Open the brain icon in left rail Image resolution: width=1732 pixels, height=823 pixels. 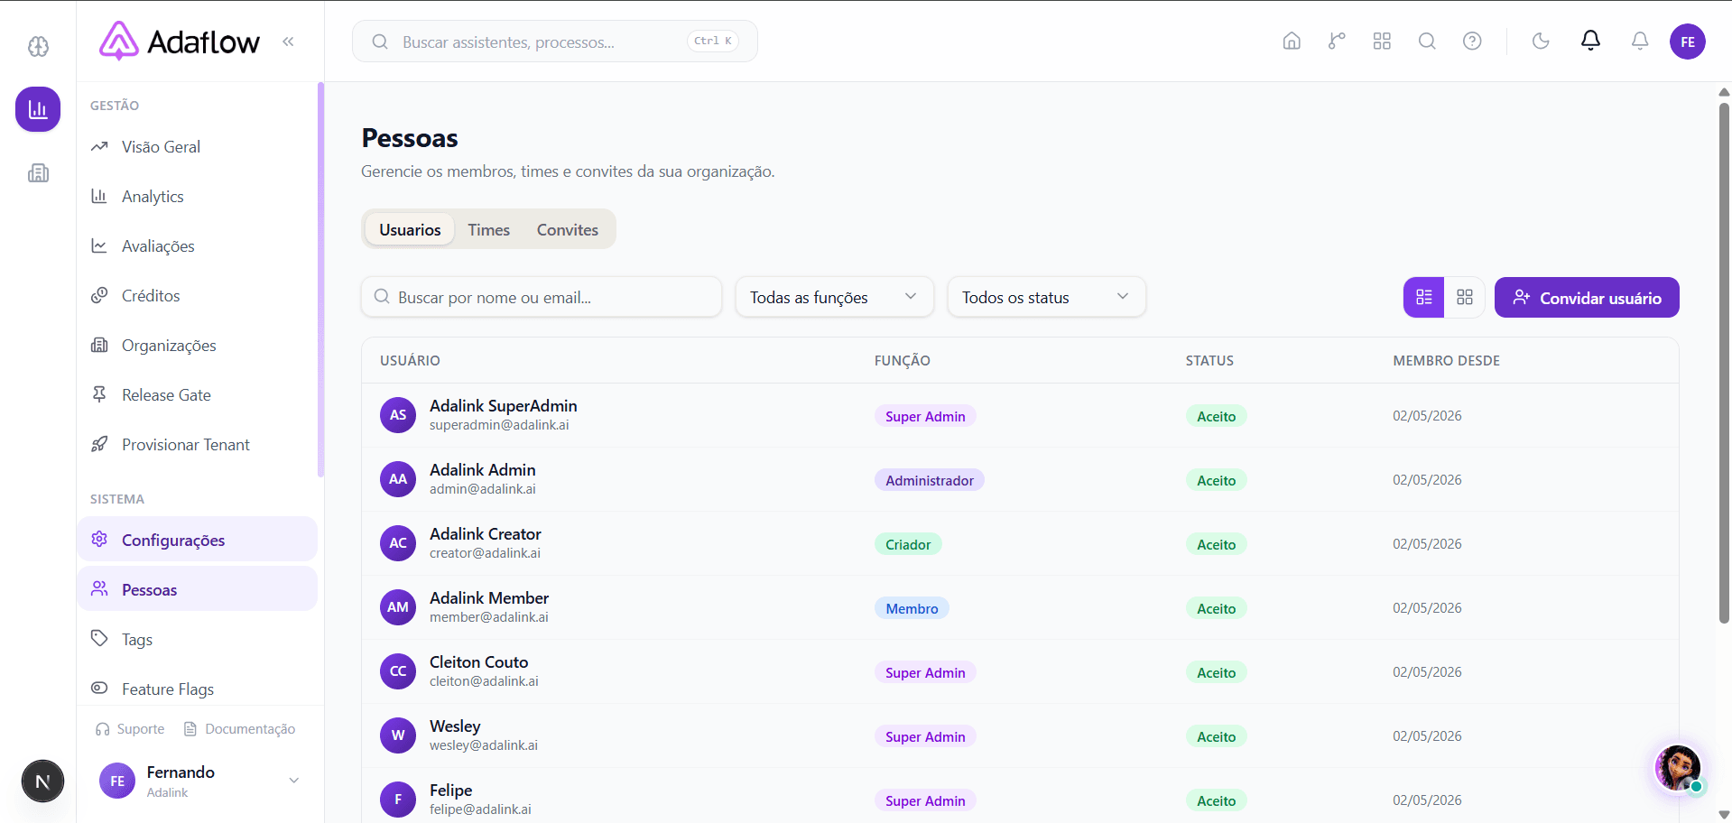(38, 46)
